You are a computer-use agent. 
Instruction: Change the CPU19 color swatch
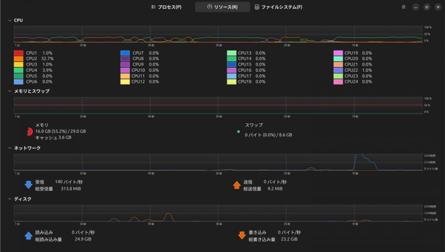pos(338,53)
